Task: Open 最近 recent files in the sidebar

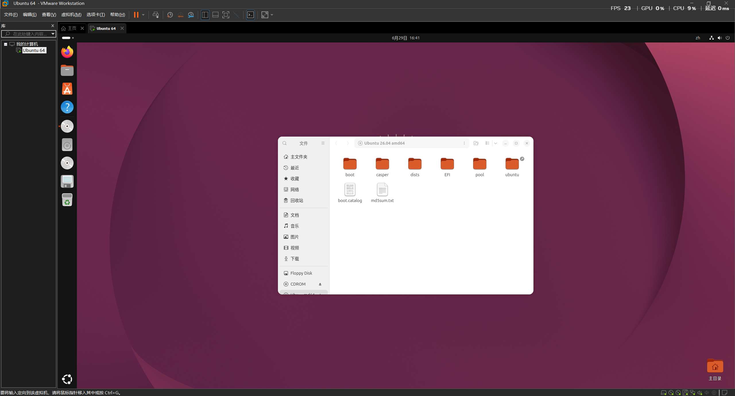Action: tap(304, 168)
